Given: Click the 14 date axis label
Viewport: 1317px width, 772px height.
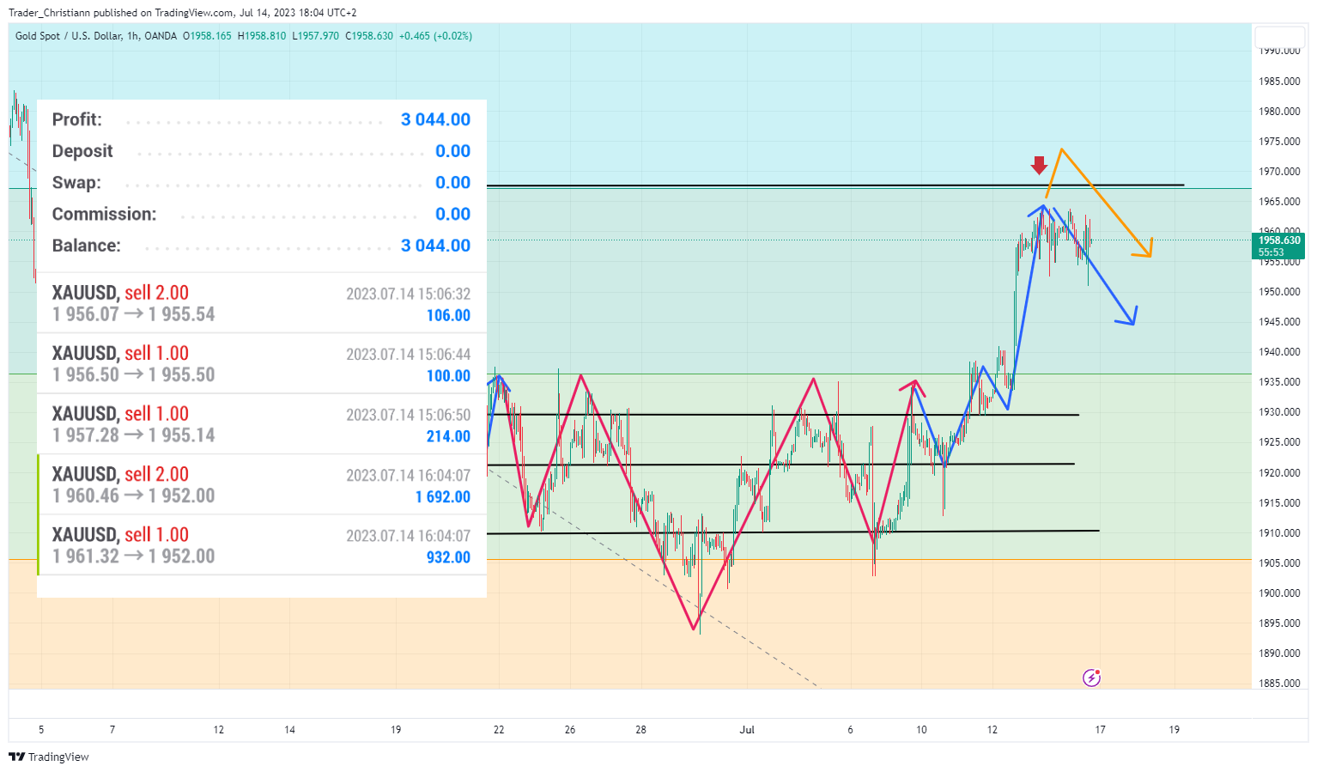Looking at the screenshot, I should [x=290, y=730].
